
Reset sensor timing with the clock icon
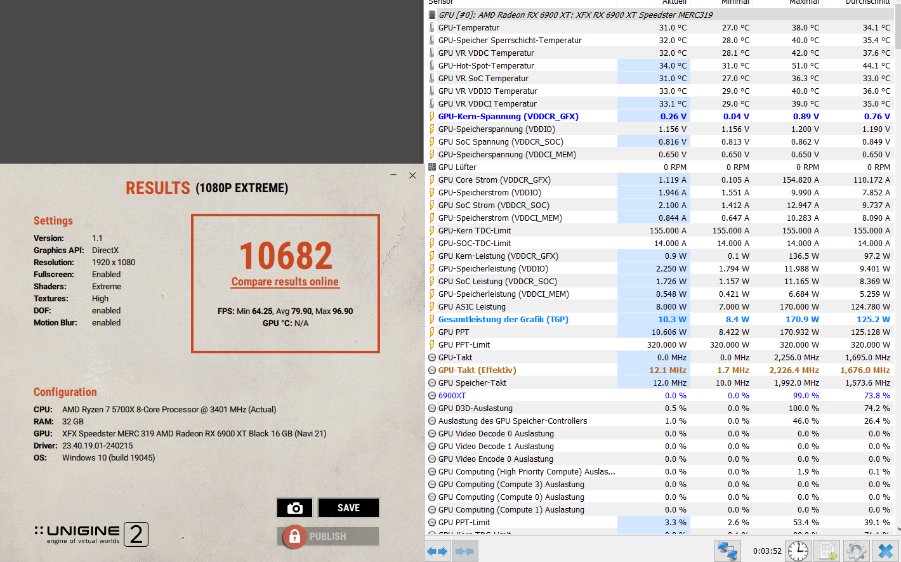click(798, 551)
